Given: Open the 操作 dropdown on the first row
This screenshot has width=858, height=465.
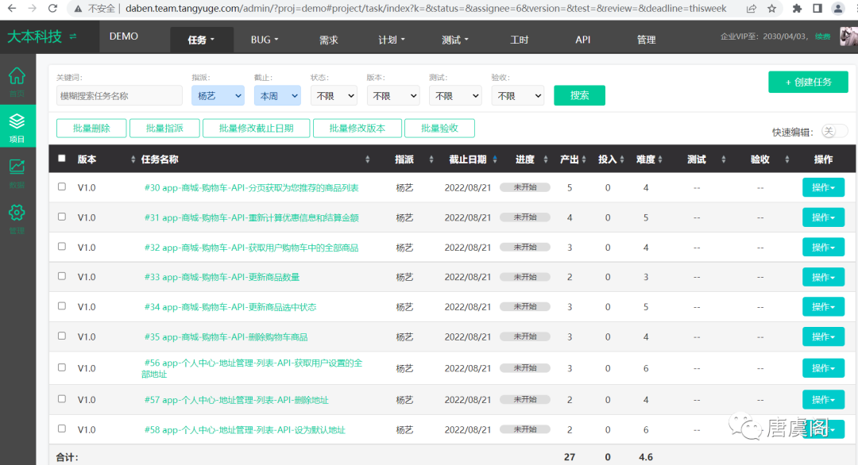Looking at the screenshot, I should click(x=824, y=187).
